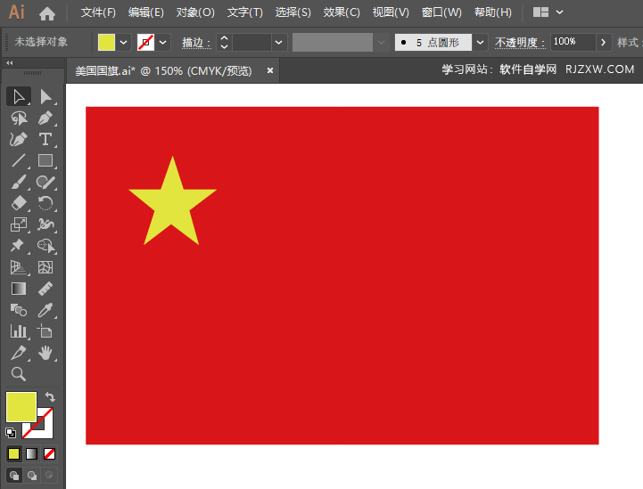Expand the 5 点圆形 brush dropdown

point(480,42)
